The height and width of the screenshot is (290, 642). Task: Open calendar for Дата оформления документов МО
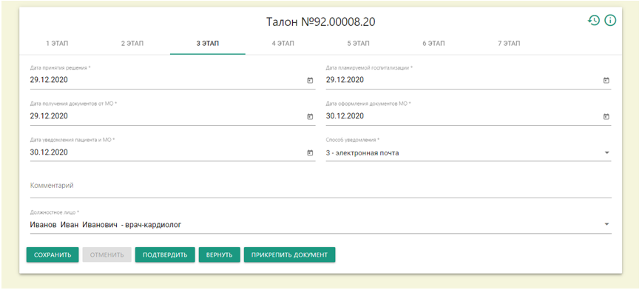tap(606, 117)
